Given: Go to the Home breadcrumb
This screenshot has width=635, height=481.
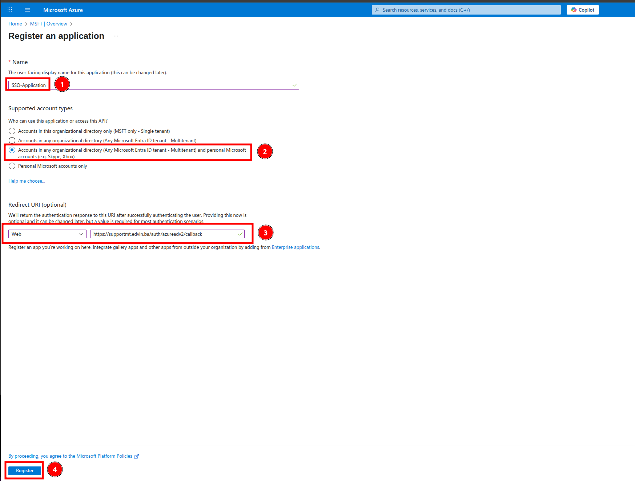Looking at the screenshot, I should 15,24.
